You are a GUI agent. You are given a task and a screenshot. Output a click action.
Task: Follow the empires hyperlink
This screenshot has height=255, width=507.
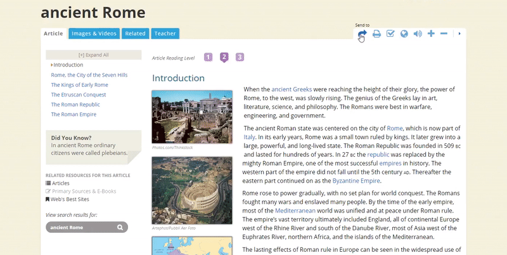390,163
